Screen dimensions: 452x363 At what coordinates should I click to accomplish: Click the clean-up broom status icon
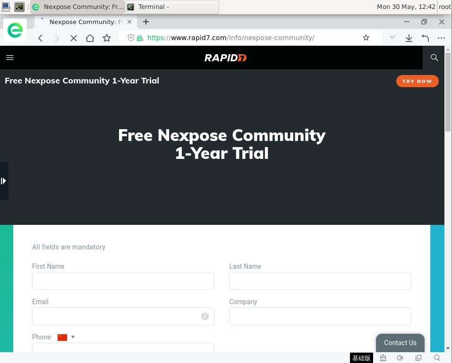click(383, 358)
